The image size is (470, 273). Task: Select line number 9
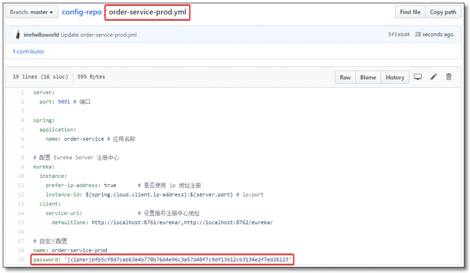22,167
